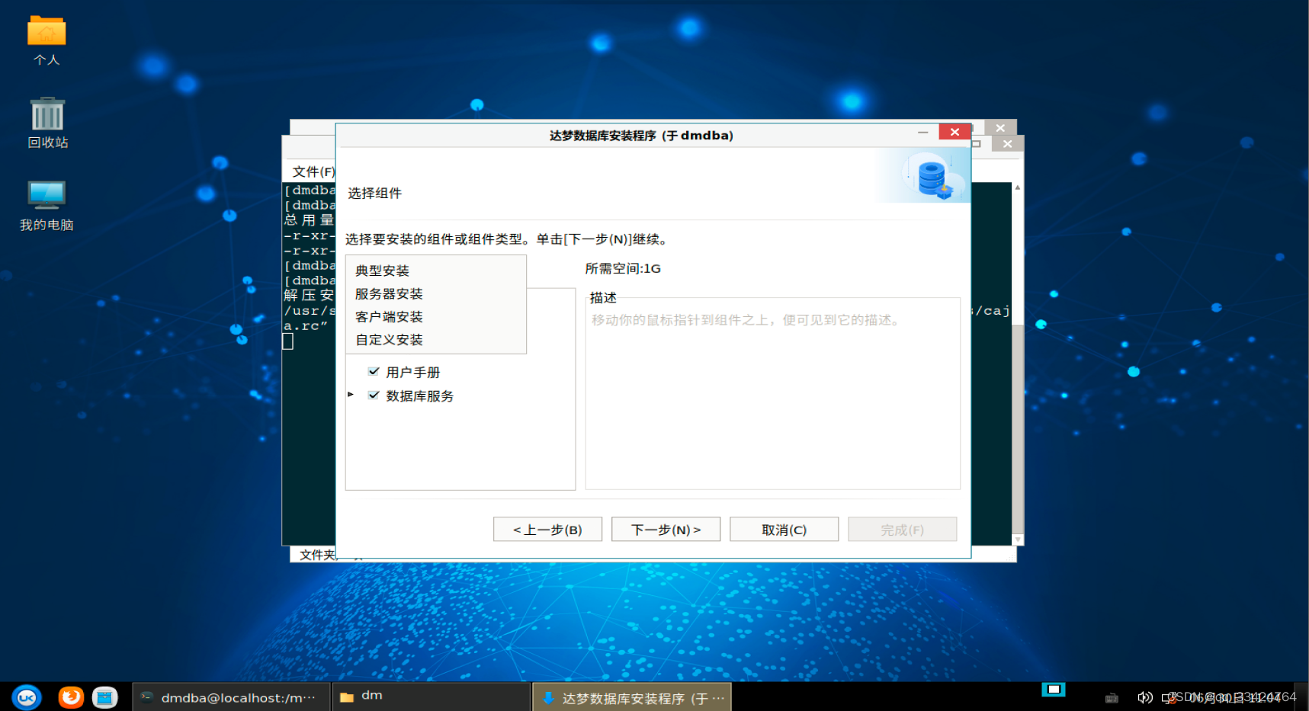The width and height of the screenshot is (1309, 711).
Task: Go back with the 上一步(B) button
Action: click(x=547, y=529)
